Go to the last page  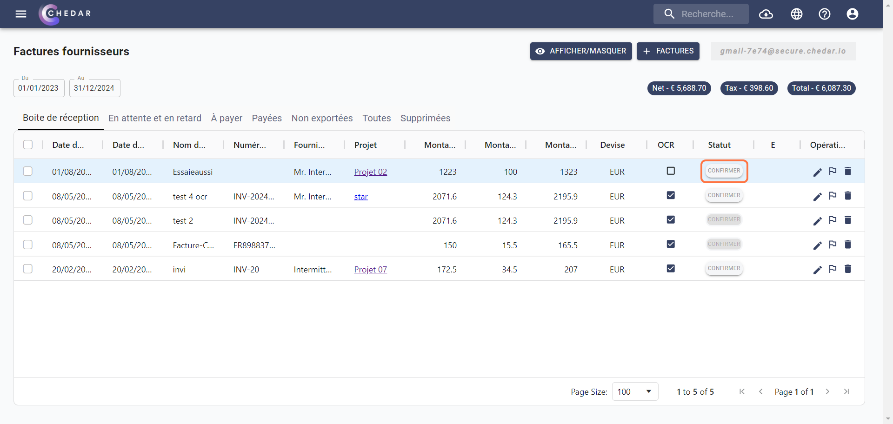846,391
